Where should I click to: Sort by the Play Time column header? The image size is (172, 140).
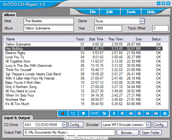(x=115, y=39)
